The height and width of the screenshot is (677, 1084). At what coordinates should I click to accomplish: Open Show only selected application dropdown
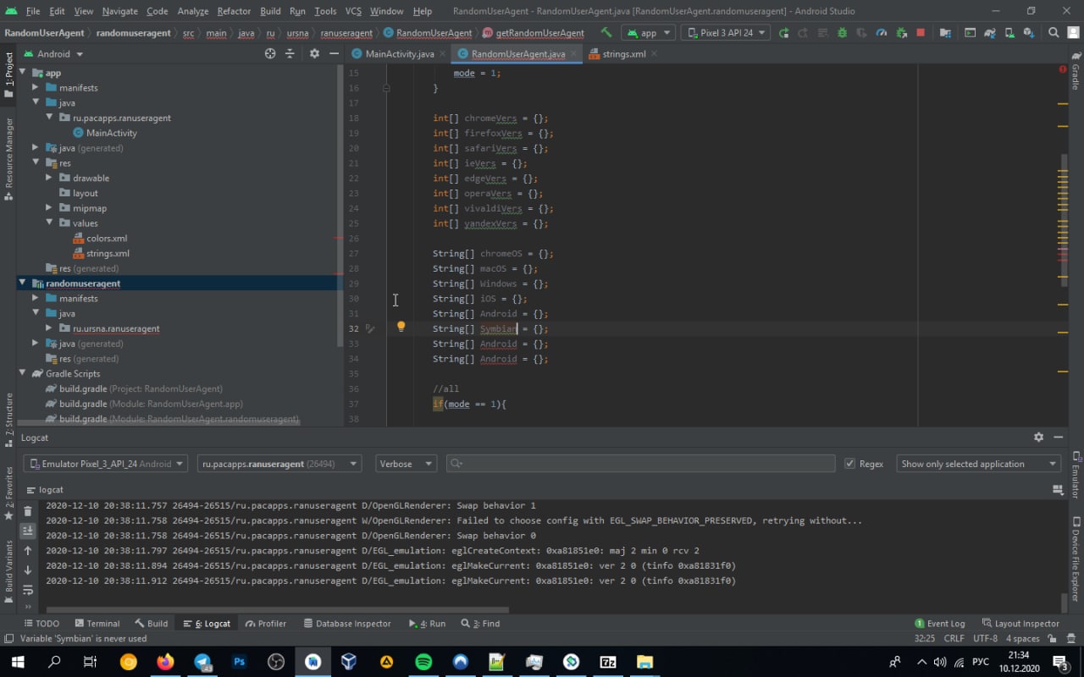[979, 464]
